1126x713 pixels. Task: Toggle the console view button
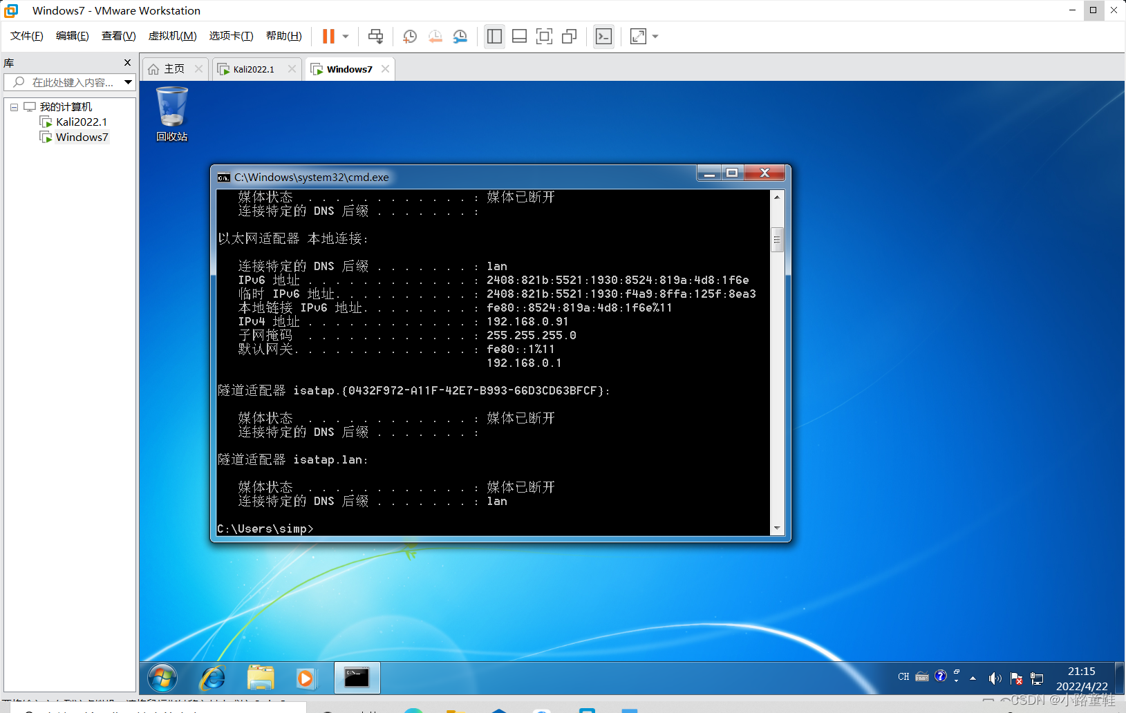tap(603, 37)
